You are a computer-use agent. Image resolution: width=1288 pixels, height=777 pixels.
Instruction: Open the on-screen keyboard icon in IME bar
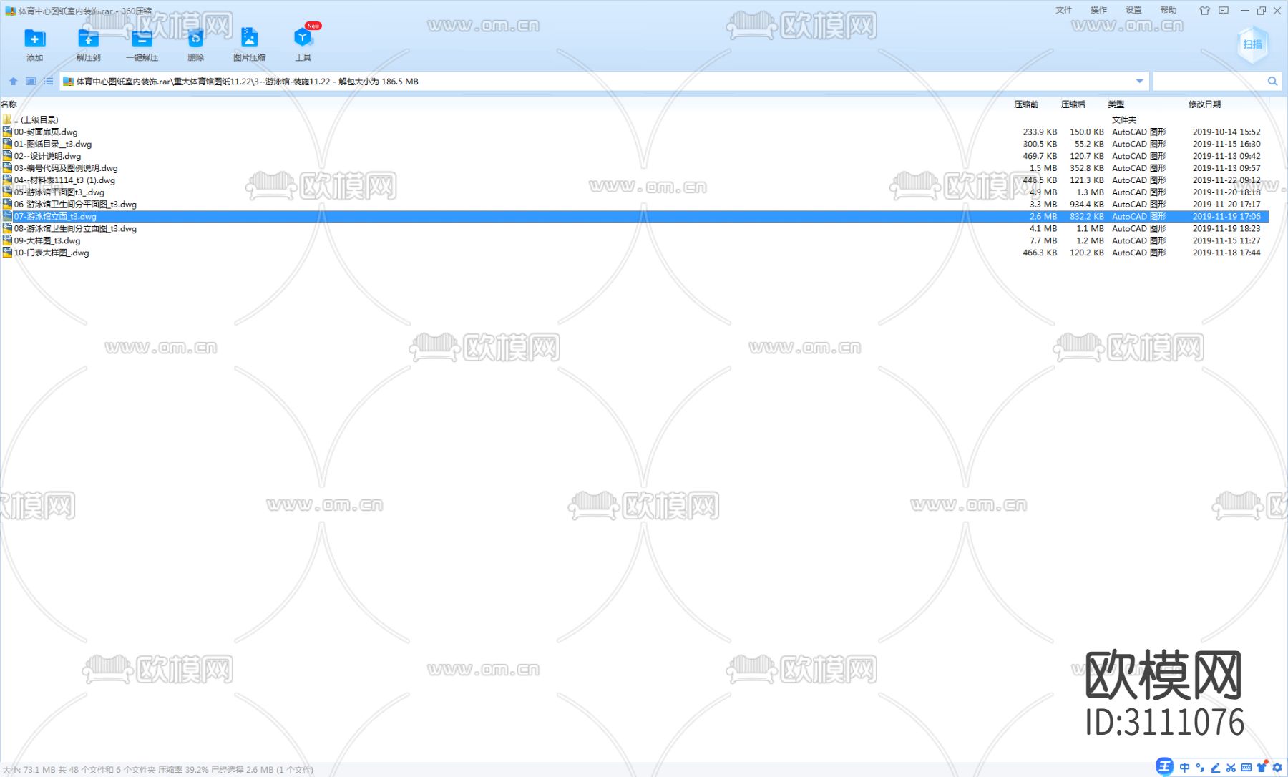pyautogui.click(x=1246, y=768)
